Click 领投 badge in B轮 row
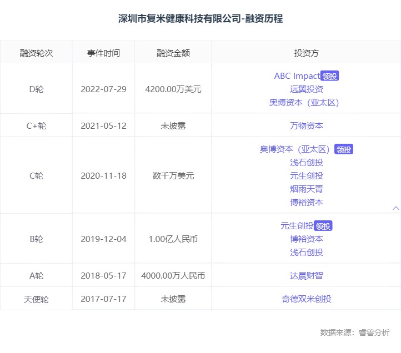This screenshot has height=353, width=401. click(323, 226)
